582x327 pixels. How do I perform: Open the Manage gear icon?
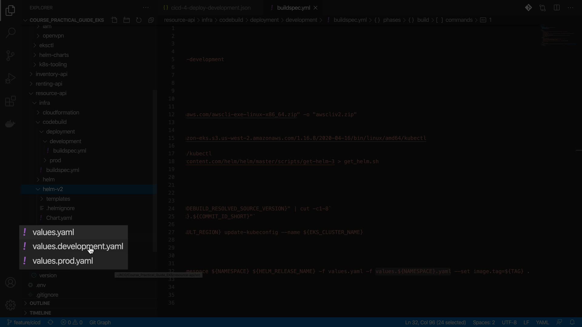pyautogui.click(x=10, y=305)
